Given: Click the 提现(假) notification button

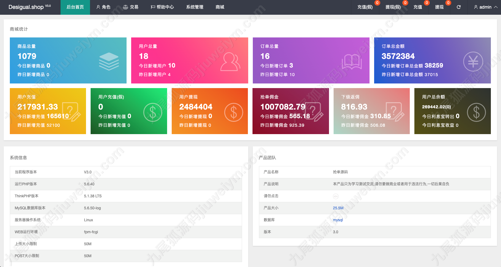Looking at the screenshot, I should tap(393, 7).
